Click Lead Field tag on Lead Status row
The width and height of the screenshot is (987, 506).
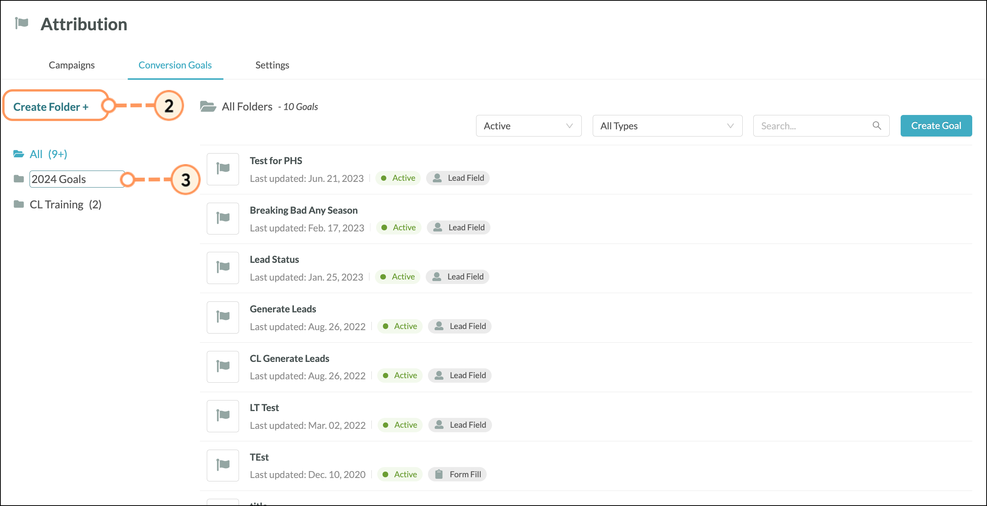[457, 277]
